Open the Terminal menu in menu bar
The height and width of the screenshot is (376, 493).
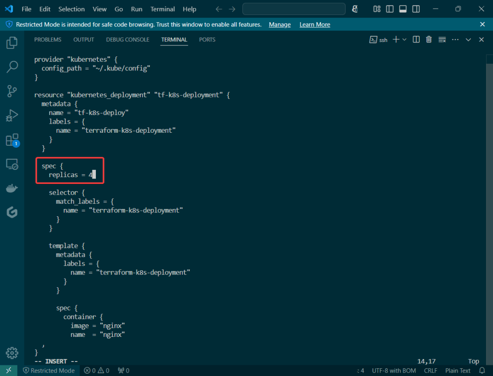pos(162,9)
